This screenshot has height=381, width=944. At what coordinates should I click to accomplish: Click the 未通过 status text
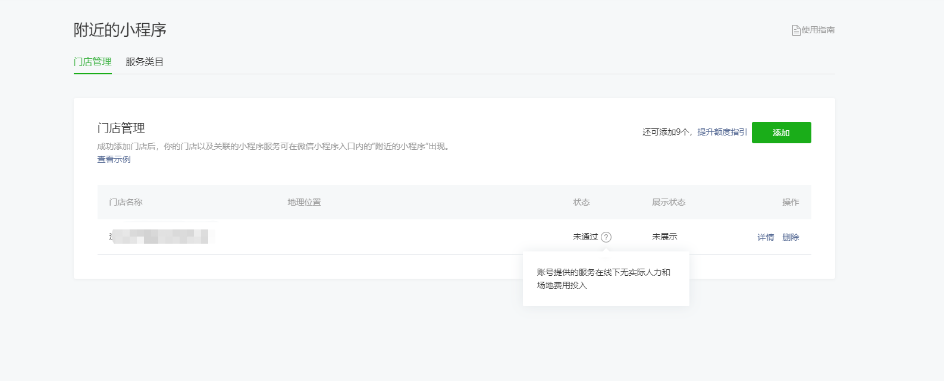[x=585, y=237]
